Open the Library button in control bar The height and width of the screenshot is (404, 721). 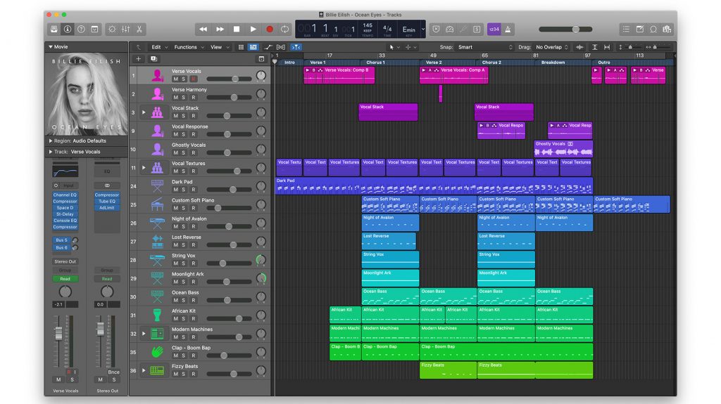54,30
